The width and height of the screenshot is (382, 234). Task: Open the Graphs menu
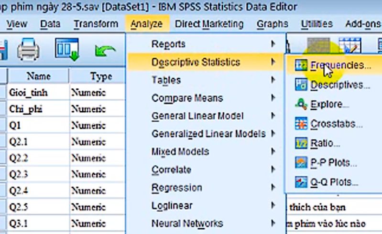272,24
